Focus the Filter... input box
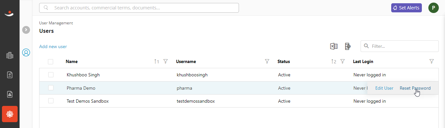The width and height of the screenshot is (445, 128). (400, 46)
